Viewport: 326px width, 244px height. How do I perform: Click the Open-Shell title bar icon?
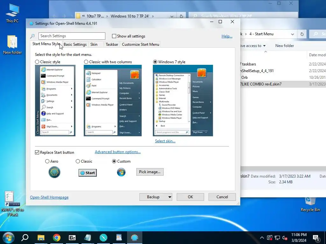32,24
